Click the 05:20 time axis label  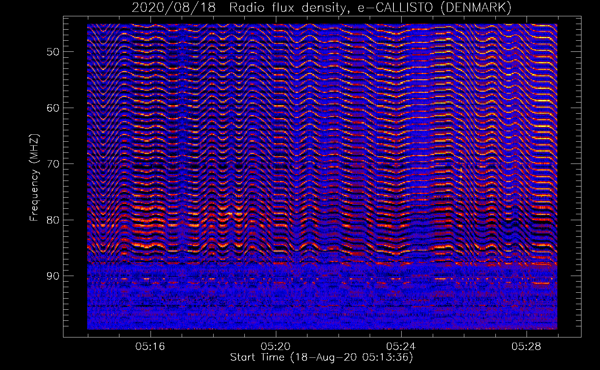pos(276,347)
